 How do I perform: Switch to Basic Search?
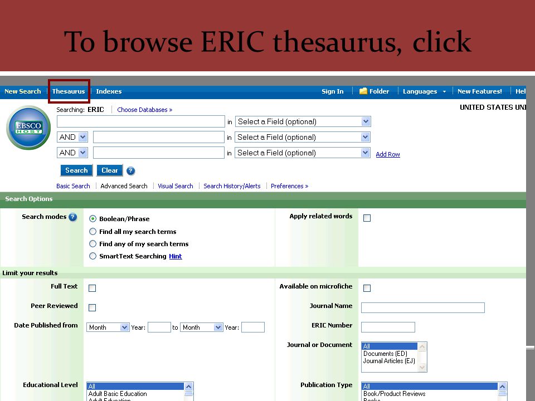coord(73,186)
